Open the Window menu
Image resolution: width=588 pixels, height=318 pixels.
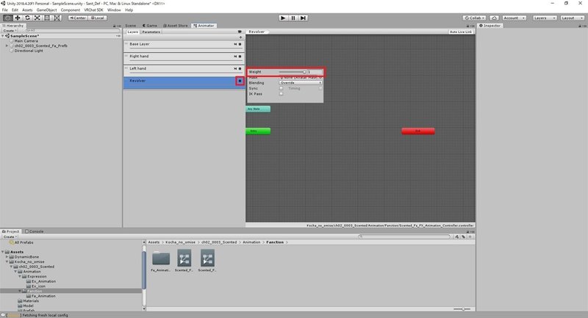coord(114,10)
